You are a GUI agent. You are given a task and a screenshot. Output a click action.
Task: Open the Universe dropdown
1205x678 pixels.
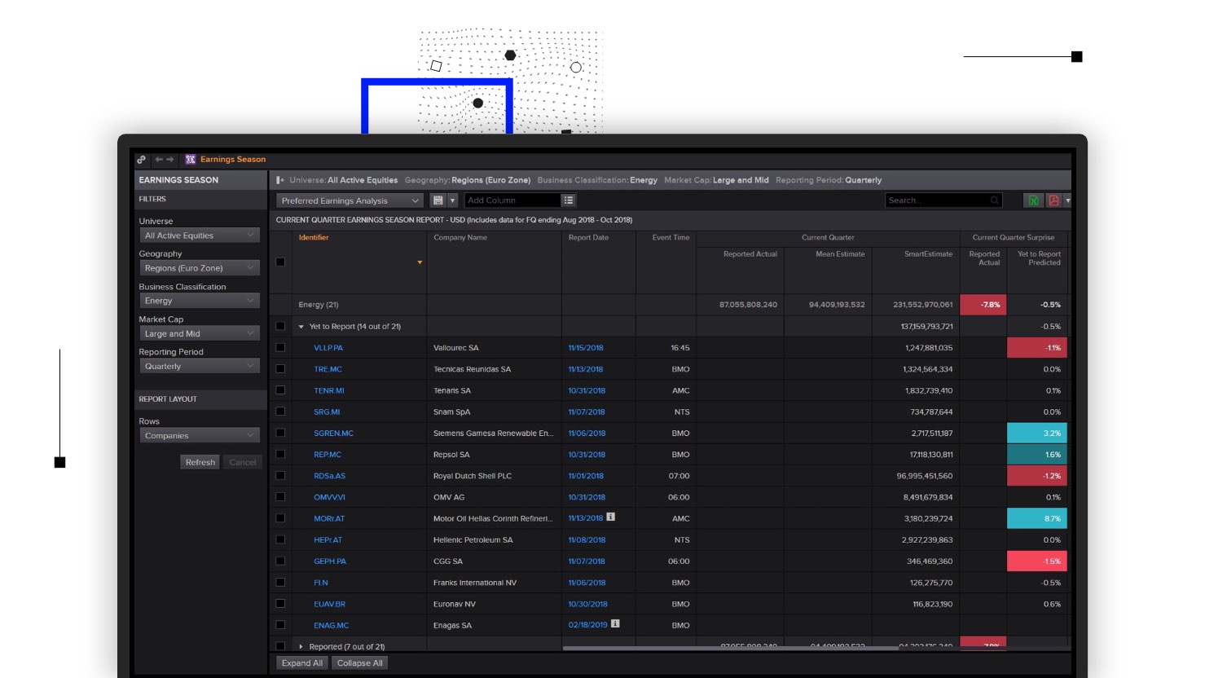click(200, 236)
